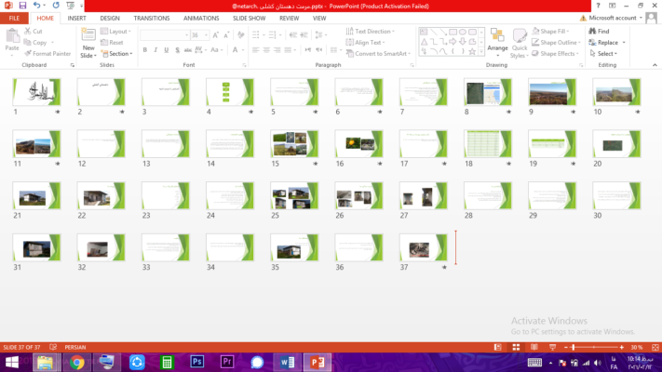This screenshot has width=662, height=372.
Task: Switch to the SLIDE SHOW tab
Action: click(x=249, y=18)
